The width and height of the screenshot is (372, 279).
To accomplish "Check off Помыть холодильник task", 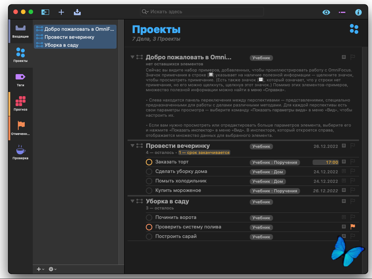I will coord(149,181).
